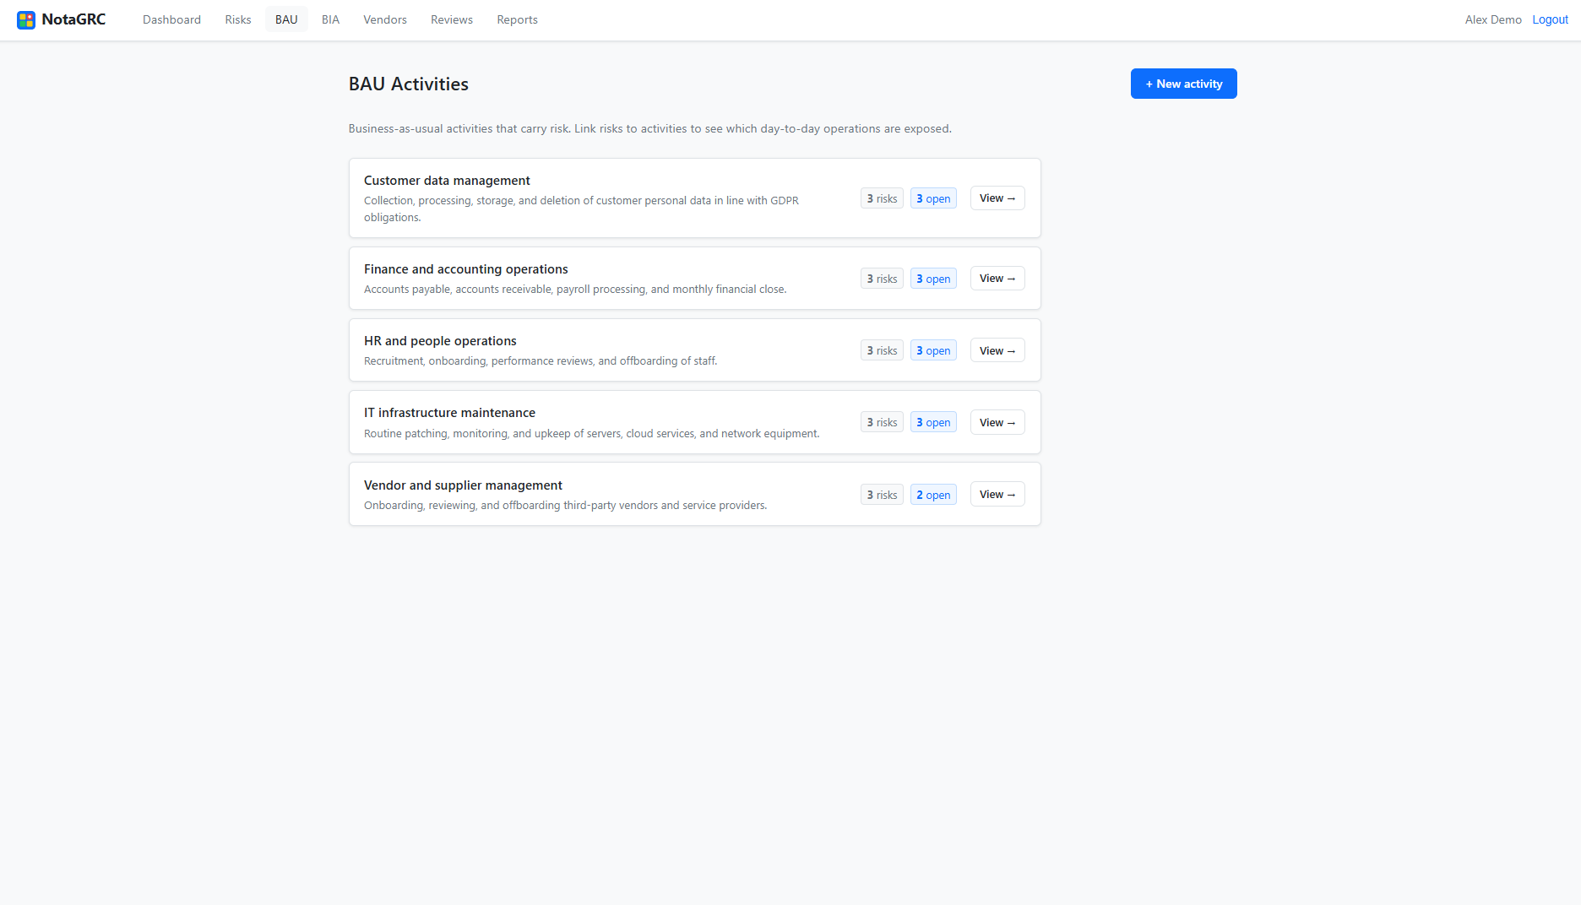The height and width of the screenshot is (905, 1581).
Task: Open the Dashboard nav item
Action: coord(171,19)
